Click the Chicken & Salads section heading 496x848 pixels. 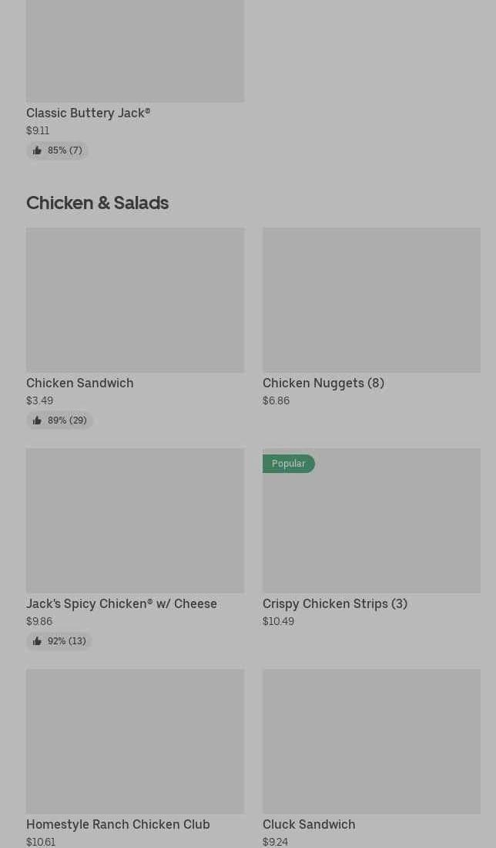[97, 202]
